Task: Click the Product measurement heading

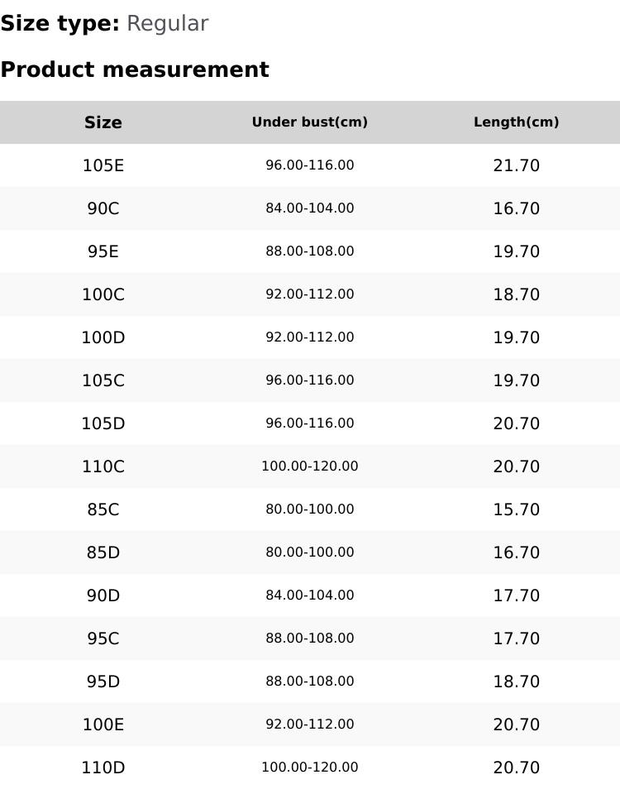Action: [135, 70]
